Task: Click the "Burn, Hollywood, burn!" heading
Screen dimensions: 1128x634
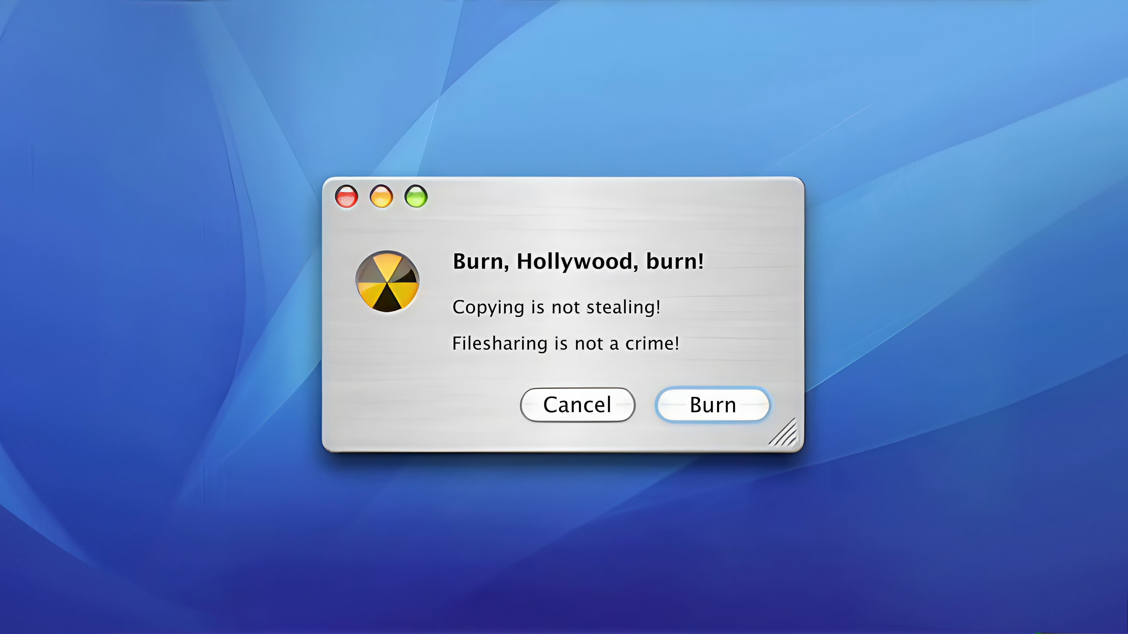Action: pyautogui.click(x=578, y=261)
